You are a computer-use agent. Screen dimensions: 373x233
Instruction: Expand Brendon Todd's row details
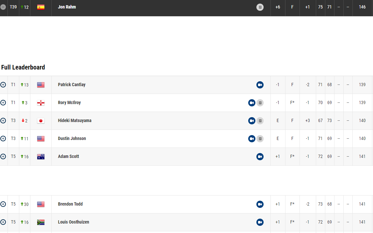(3, 204)
